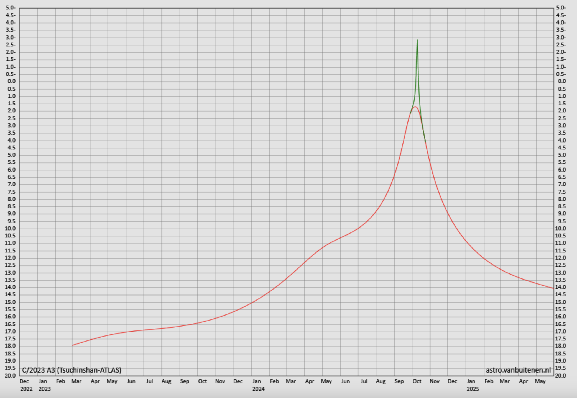577x398 pixels.
Task: Click the 18.0 magnitude label on the left axis
Action: (x=10, y=346)
